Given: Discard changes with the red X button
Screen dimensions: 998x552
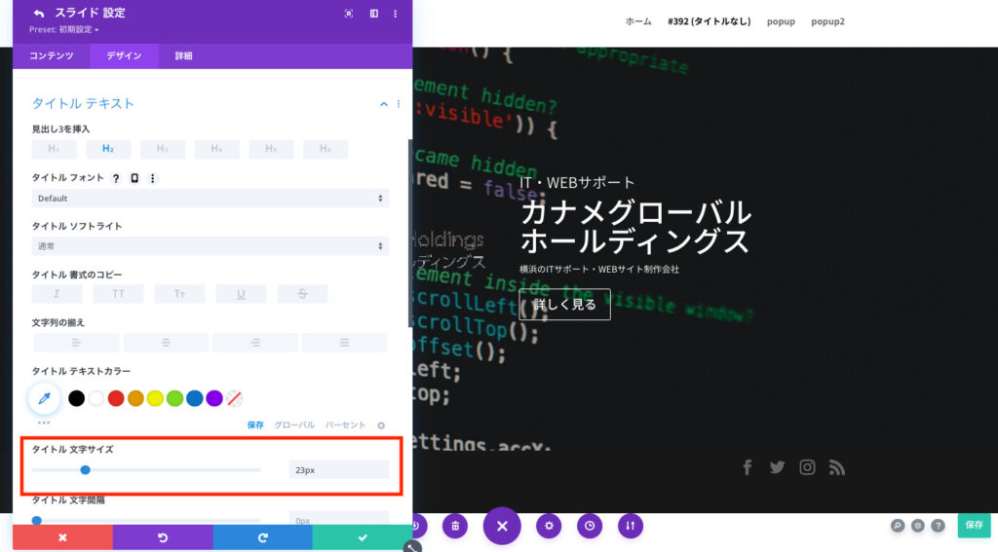Looking at the screenshot, I should coord(62,538).
